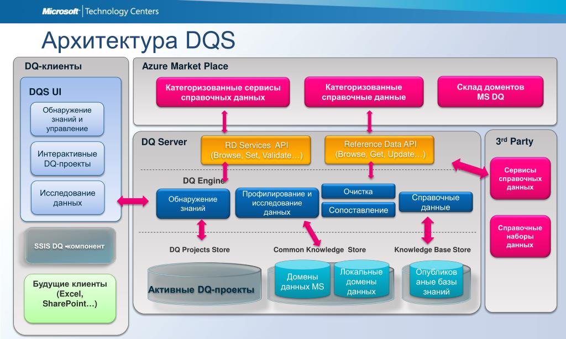The image size is (566, 339).
Task: Select the 'Интерактивные DQ-проекты' box
Action: pyautogui.click(x=67, y=158)
